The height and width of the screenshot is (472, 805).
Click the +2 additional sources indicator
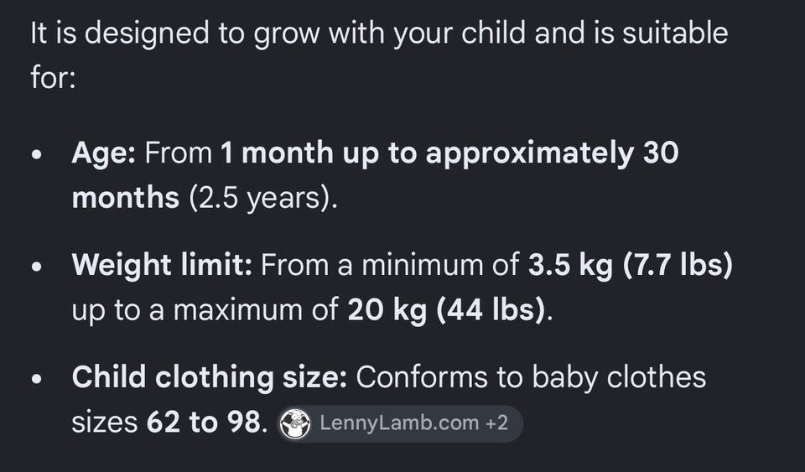496,423
